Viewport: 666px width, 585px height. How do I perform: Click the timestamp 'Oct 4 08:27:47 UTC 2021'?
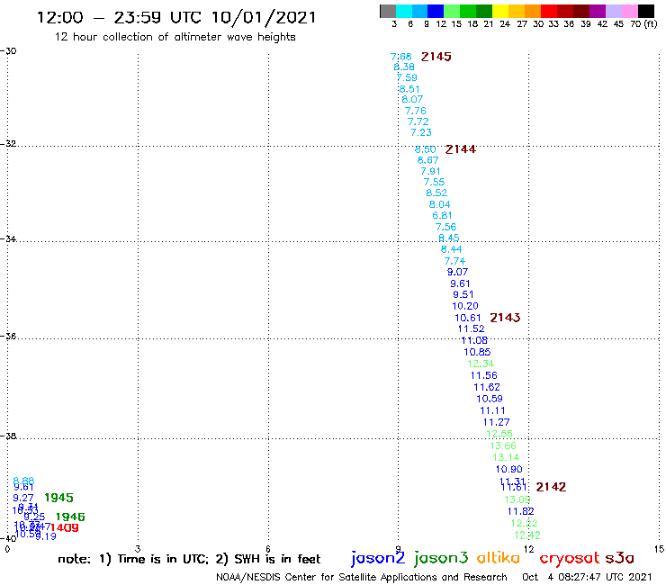pos(587,577)
